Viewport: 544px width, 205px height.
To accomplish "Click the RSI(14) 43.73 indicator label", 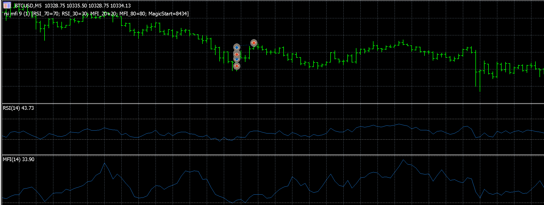I will [18, 108].
